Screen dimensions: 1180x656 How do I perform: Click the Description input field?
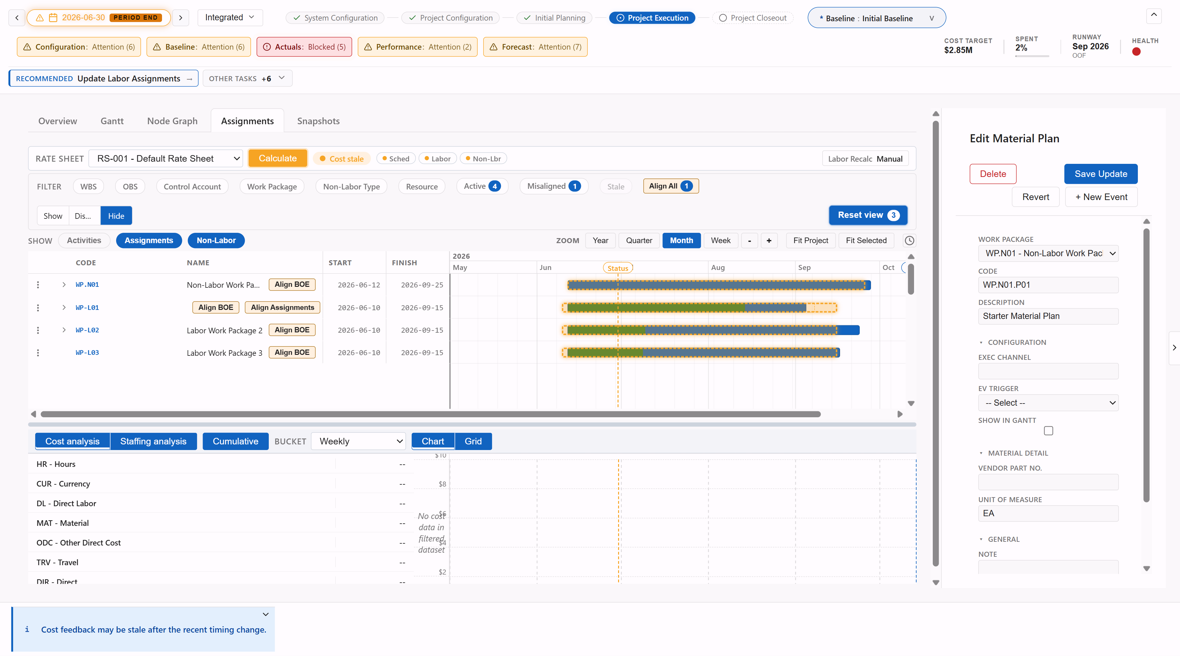[1048, 316]
